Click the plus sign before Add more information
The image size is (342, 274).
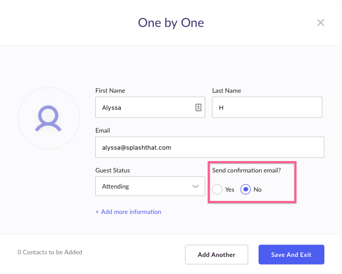tap(97, 212)
